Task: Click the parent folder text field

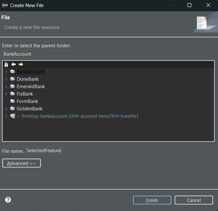Action: tap(108, 54)
